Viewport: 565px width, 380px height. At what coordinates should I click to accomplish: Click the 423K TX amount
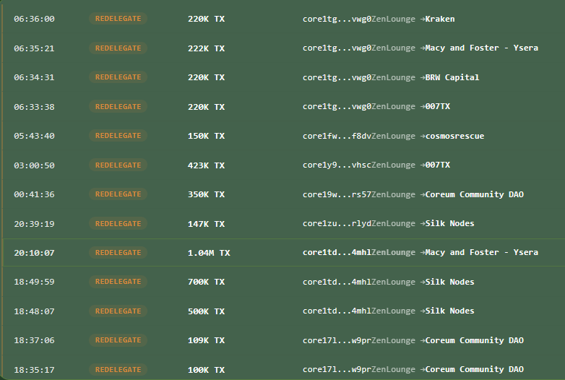pos(206,165)
